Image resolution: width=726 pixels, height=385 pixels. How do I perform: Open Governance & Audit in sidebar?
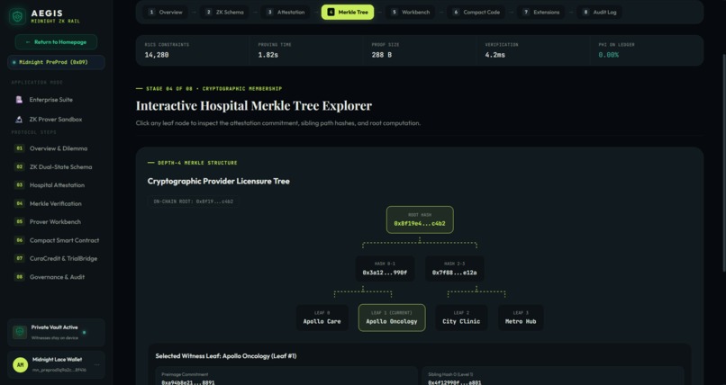[56, 277]
